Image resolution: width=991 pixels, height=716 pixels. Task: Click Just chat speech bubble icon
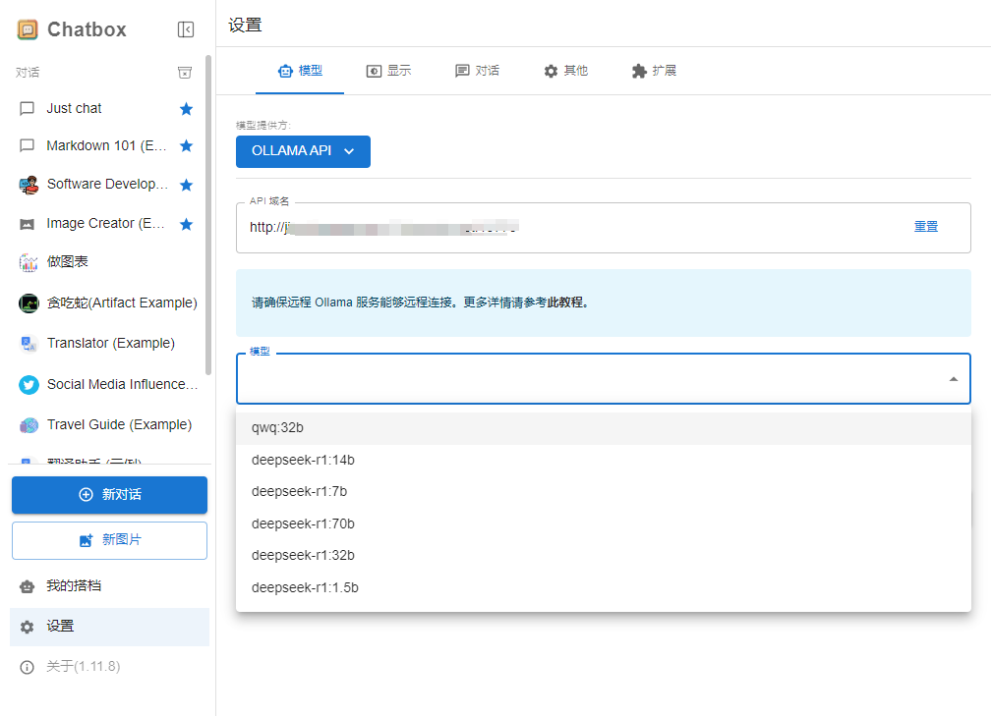coord(28,109)
